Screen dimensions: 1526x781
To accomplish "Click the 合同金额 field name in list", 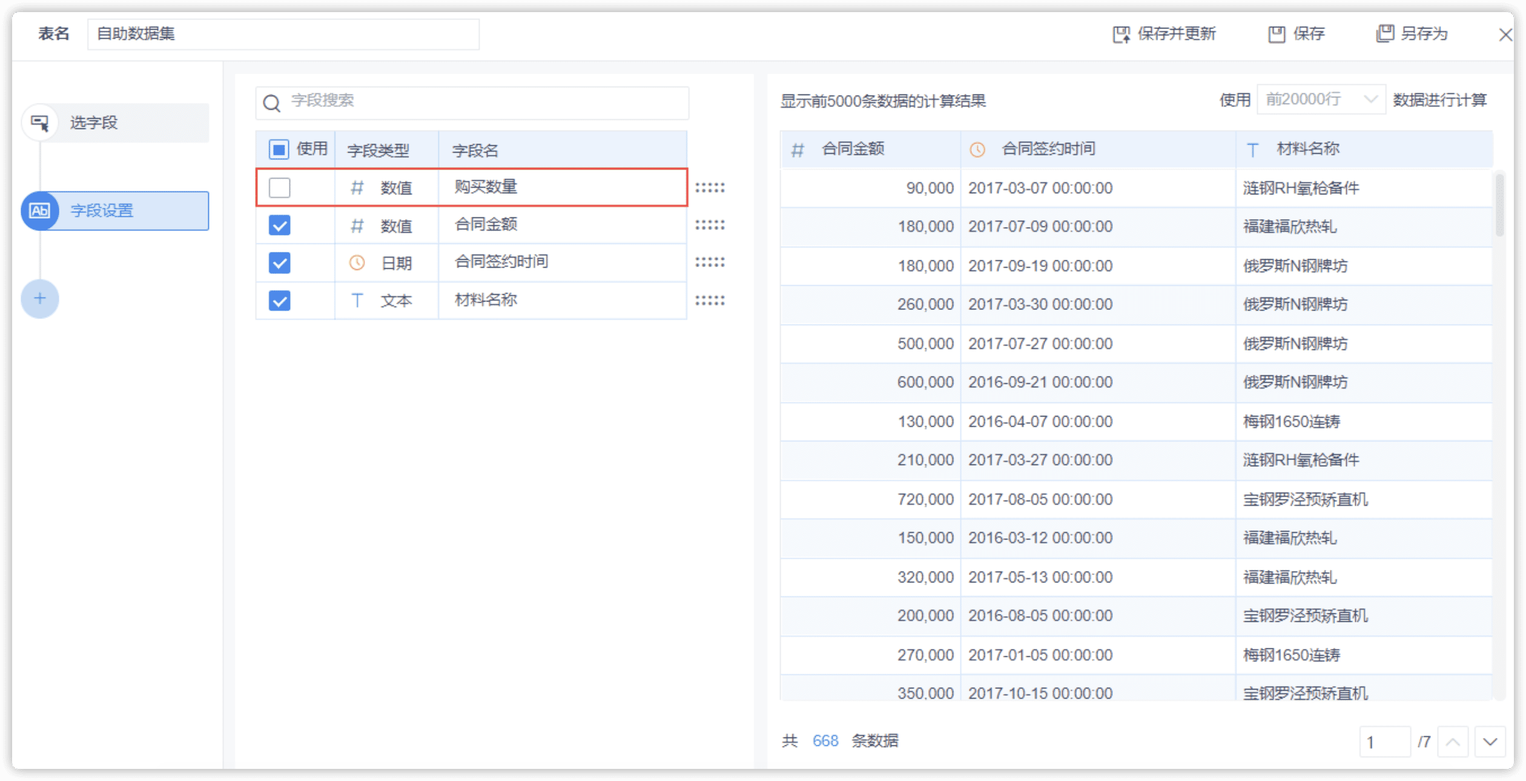I will 486,225.
